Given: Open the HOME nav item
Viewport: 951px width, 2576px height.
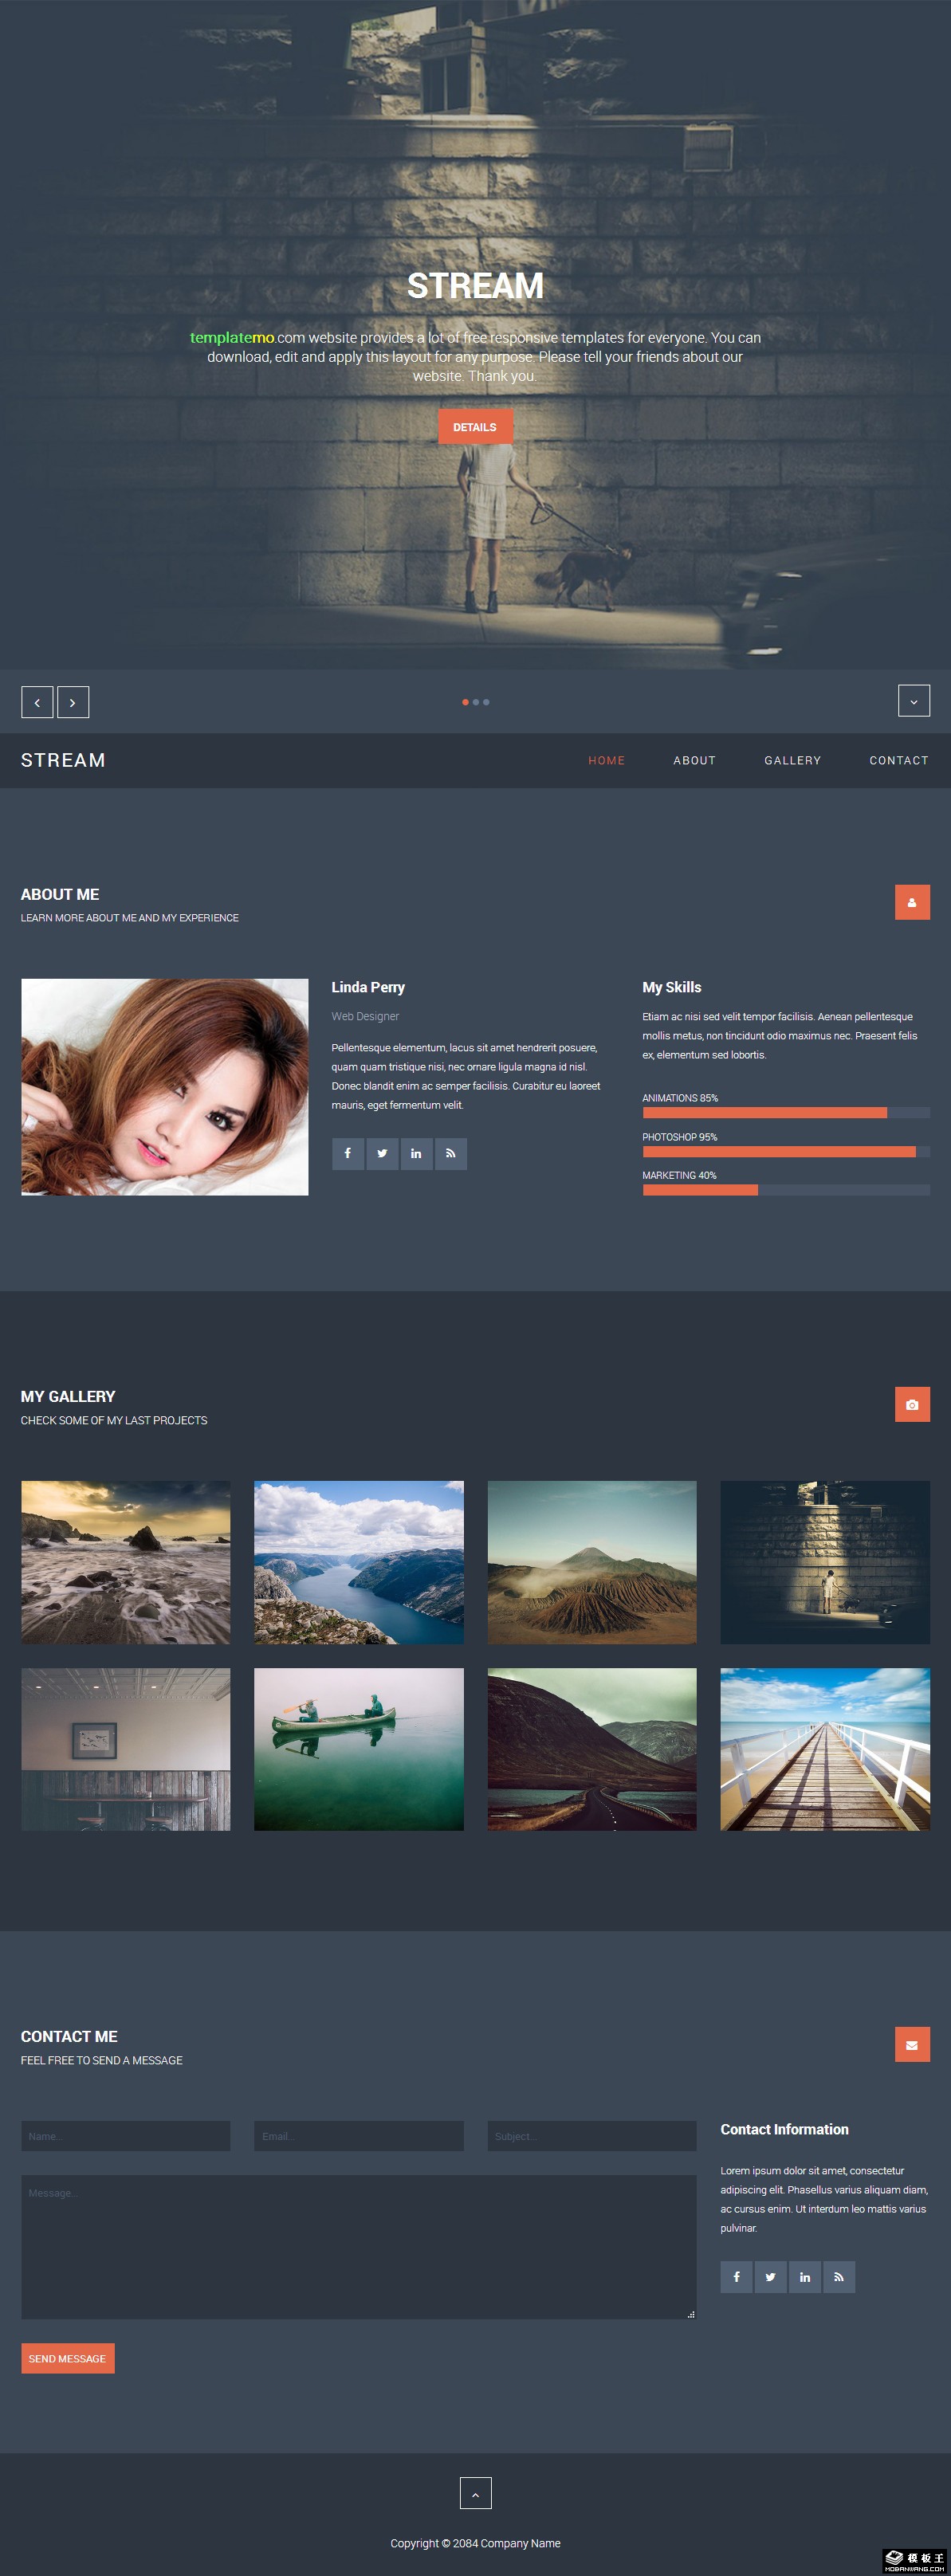Looking at the screenshot, I should tap(606, 761).
